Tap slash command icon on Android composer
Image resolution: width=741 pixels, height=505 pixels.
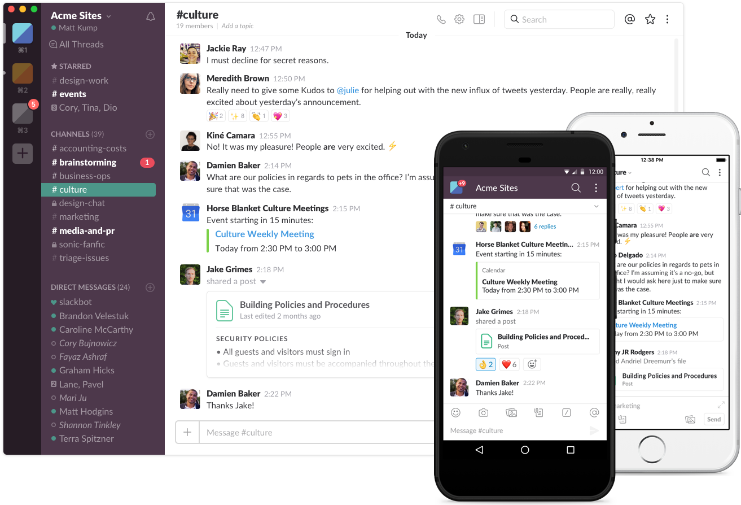567,413
